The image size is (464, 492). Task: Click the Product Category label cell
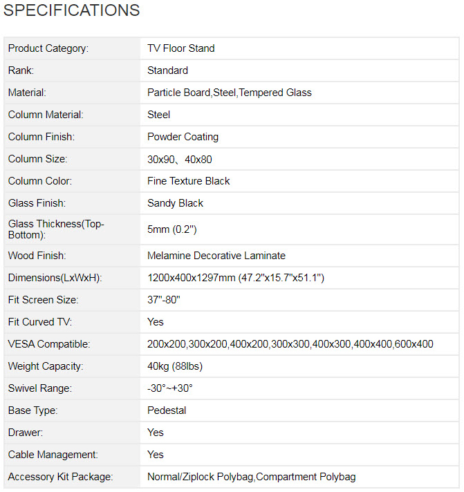pyautogui.click(x=48, y=48)
